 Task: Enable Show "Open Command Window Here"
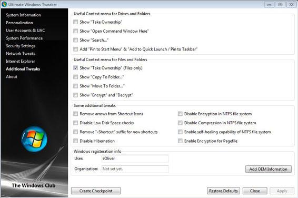tap(76, 31)
